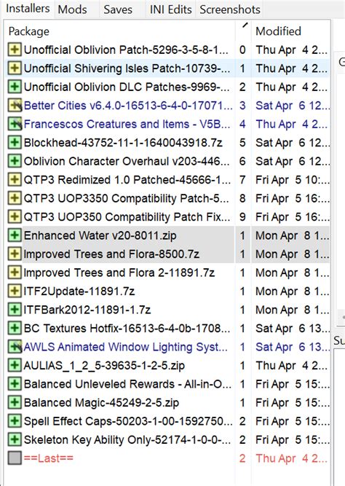Select QTP3 UOP3350 Compatibility Patch package name
This screenshot has width=345, height=486.
tap(127, 198)
